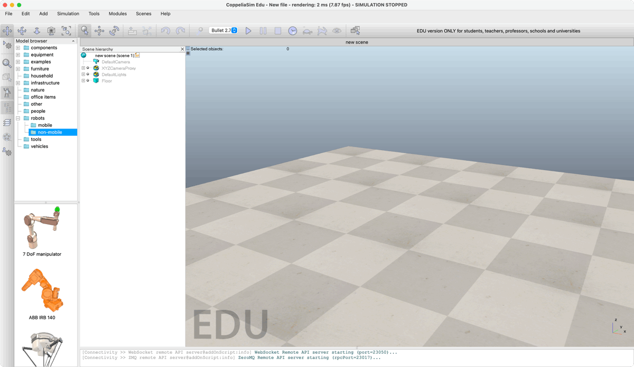Image resolution: width=634 pixels, height=367 pixels.
Task: Open the video recorder icon
Action: click(x=7, y=137)
